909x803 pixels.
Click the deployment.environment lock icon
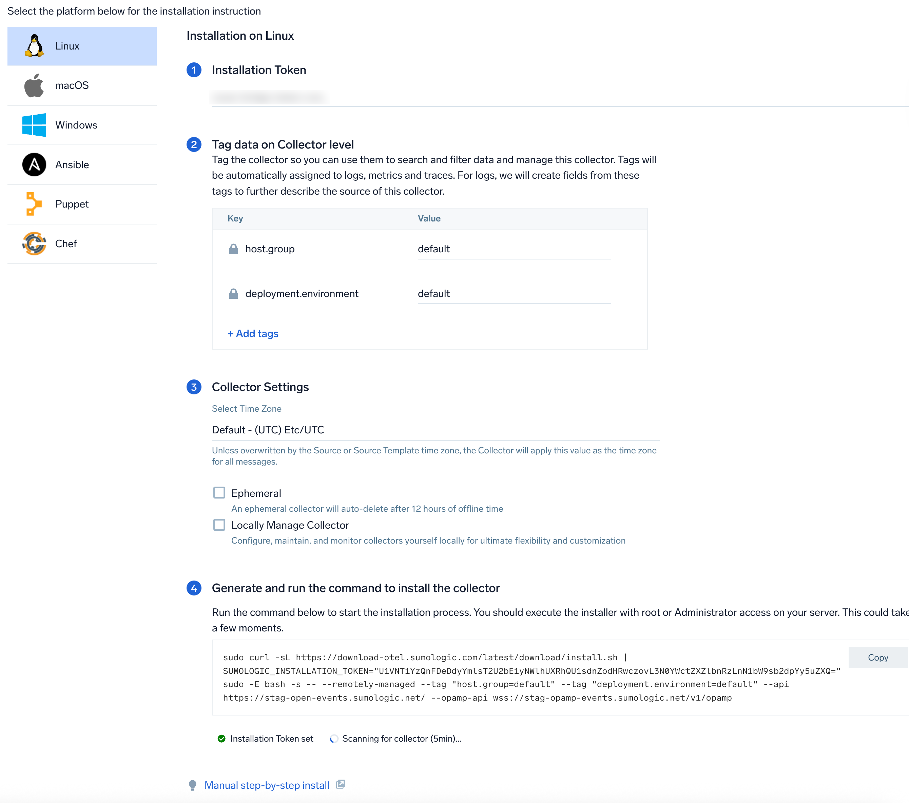(x=233, y=294)
